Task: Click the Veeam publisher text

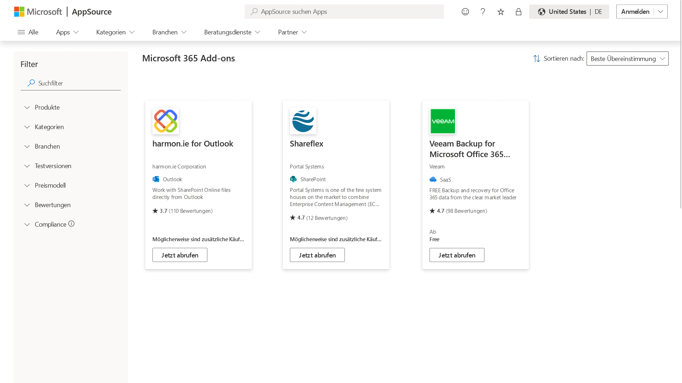Action: tap(437, 166)
